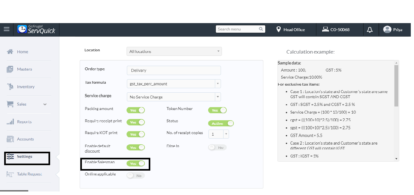
Task: Open notifications bell icon
Action: pyautogui.click(x=370, y=30)
